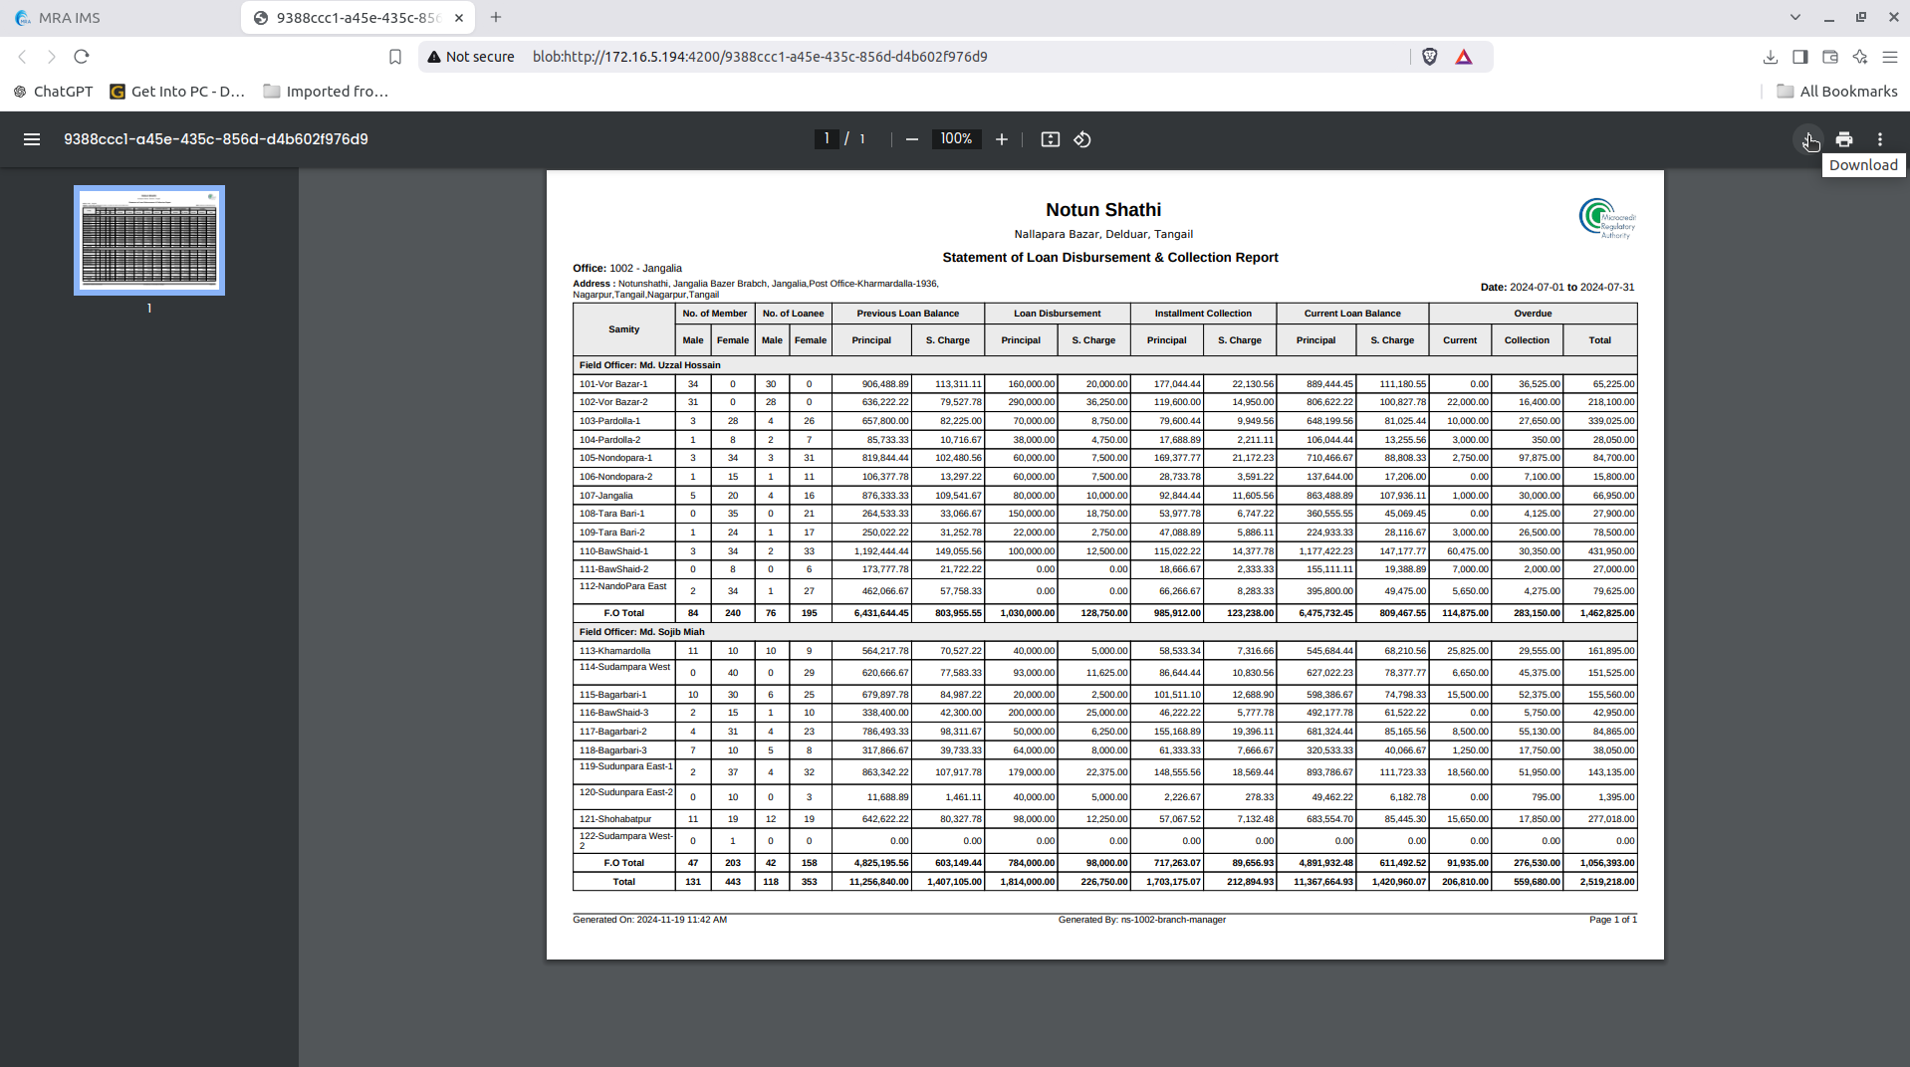The image size is (1910, 1067).
Task: Open the ChatGPT bookmark
Action: [53, 92]
